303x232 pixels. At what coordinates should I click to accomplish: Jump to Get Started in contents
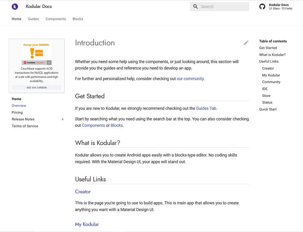[268, 48]
